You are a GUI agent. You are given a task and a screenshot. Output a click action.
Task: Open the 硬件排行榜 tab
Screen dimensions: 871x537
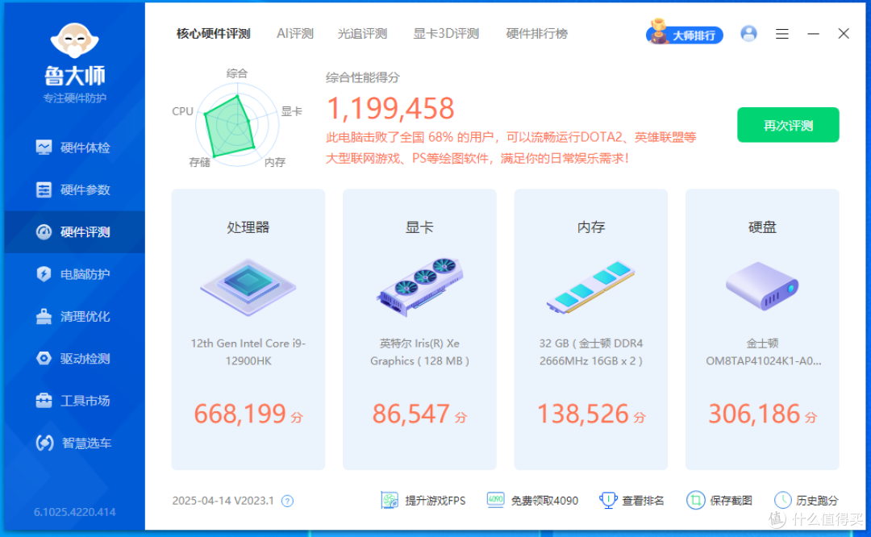(536, 34)
